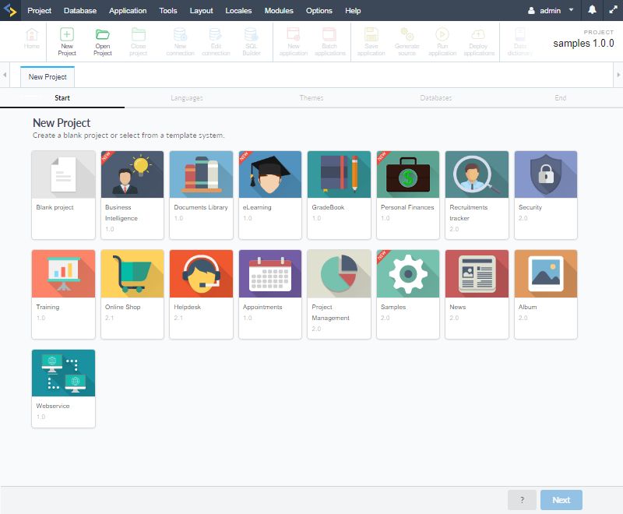Click the Home toolbar icon
623x514 pixels.
point(32,40)
